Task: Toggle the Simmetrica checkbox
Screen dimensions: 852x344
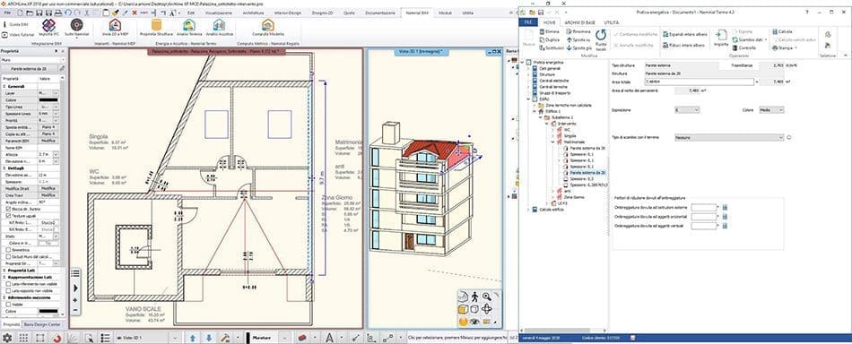Action: [x=7, y=250]
